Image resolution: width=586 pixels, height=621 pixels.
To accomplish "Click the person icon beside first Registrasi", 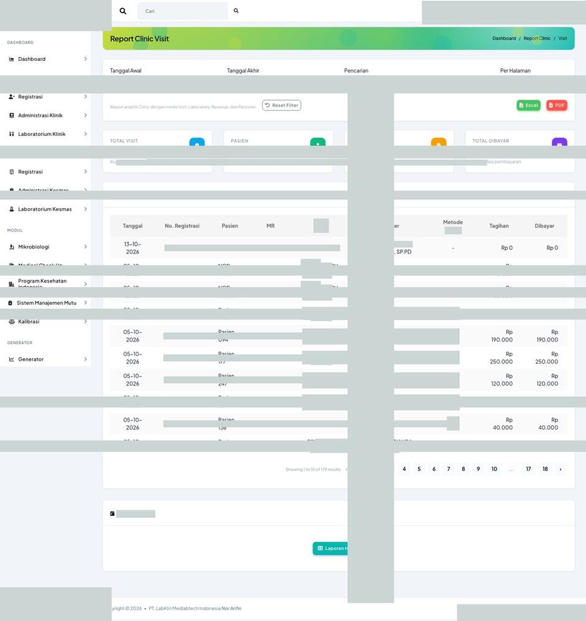I will click(x=11, y=97).
